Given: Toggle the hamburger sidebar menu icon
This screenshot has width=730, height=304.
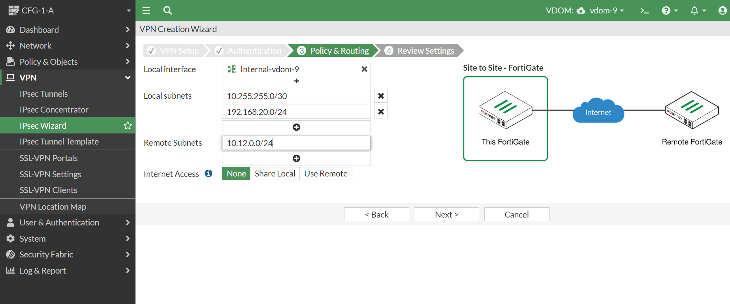Looking at the screenshot, I should click(146, 11).
